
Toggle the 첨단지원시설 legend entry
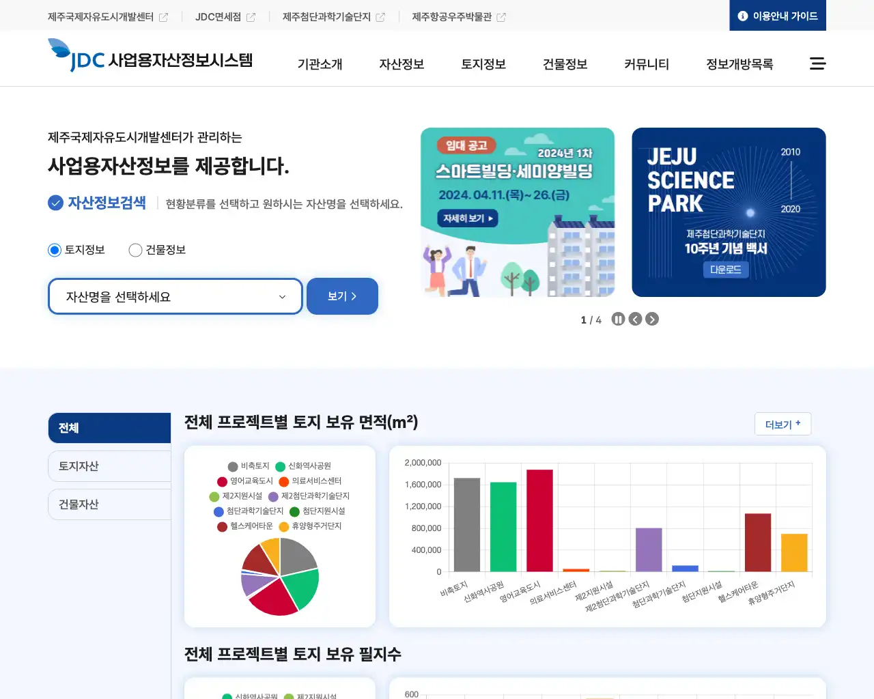coord(318,511)
